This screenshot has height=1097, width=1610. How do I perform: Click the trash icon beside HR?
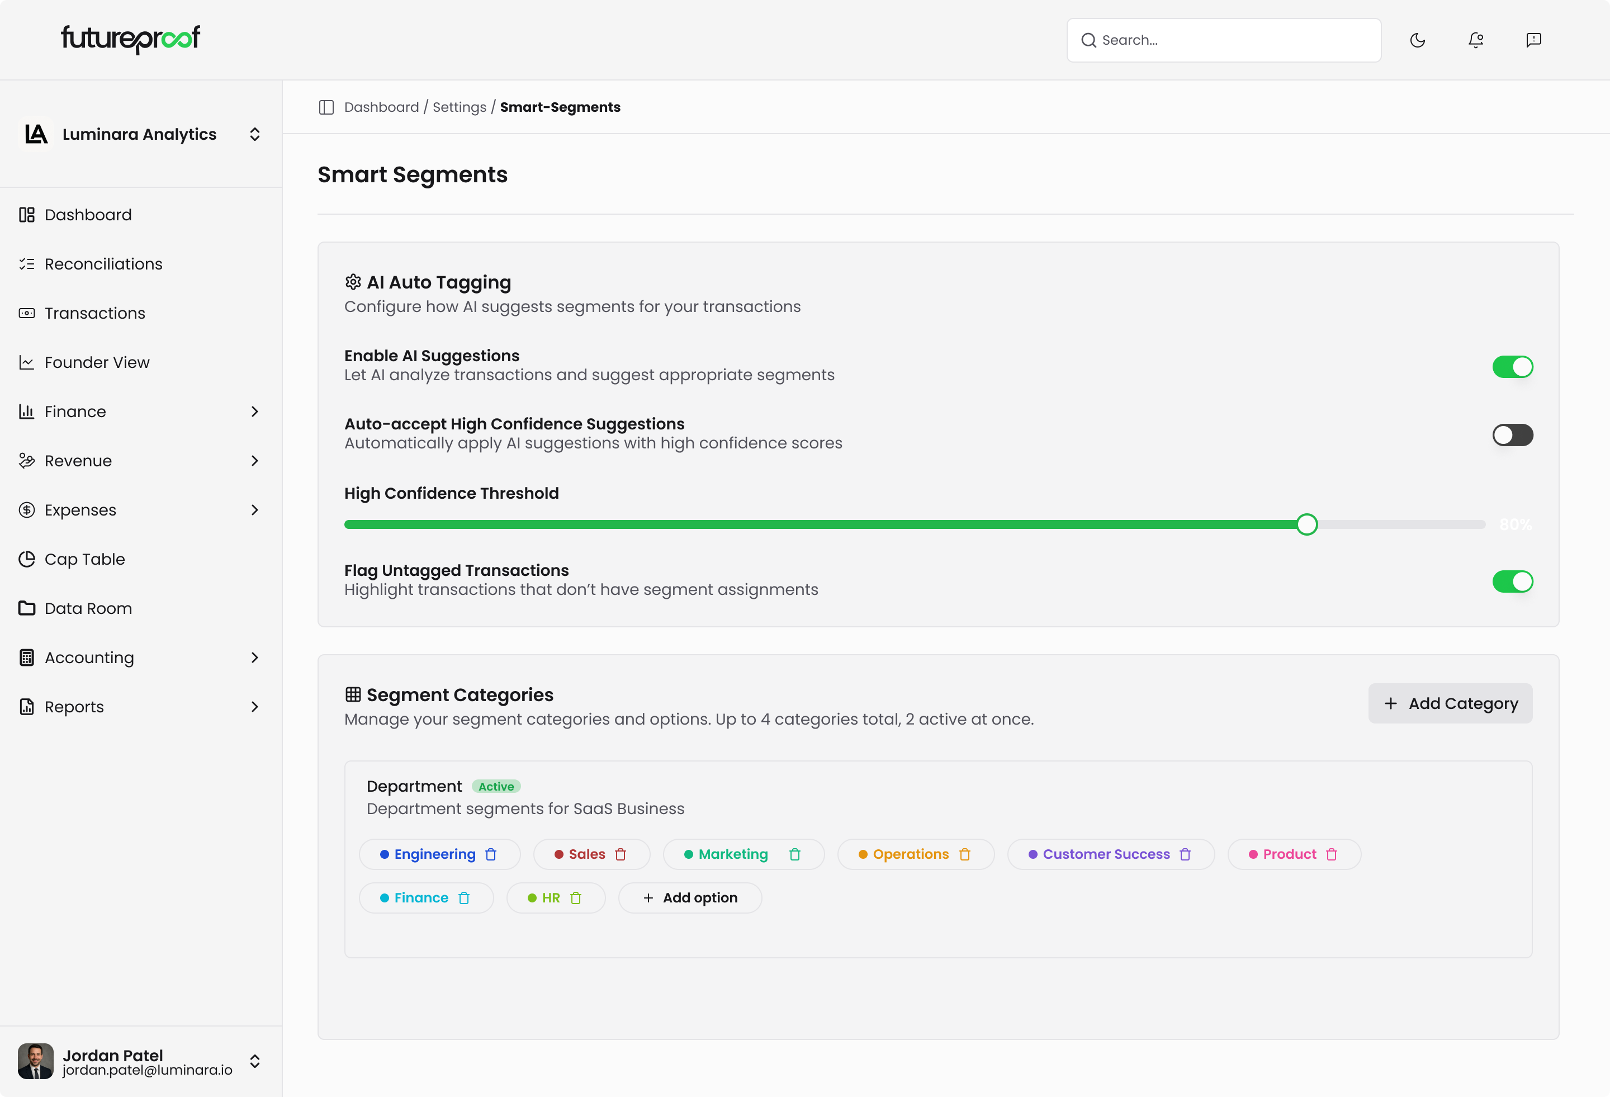click(x=576, y=898)
